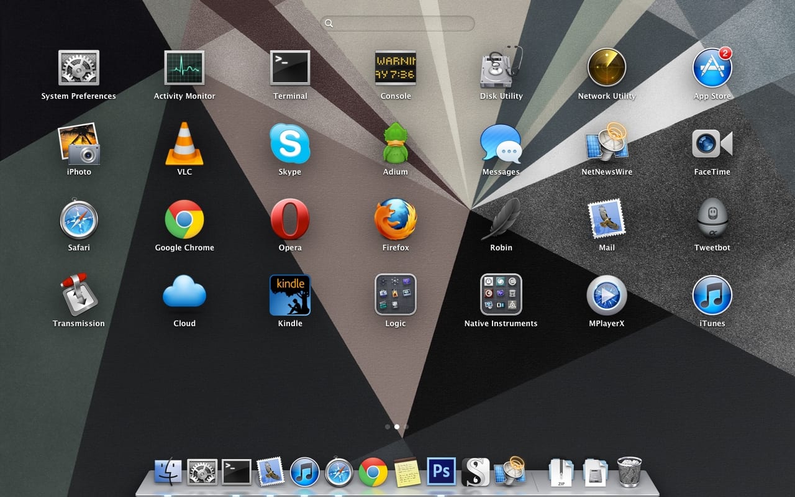Click the Mail stamp in the Dock
Screen dimensions: 795x497
[x=271, y=472]
